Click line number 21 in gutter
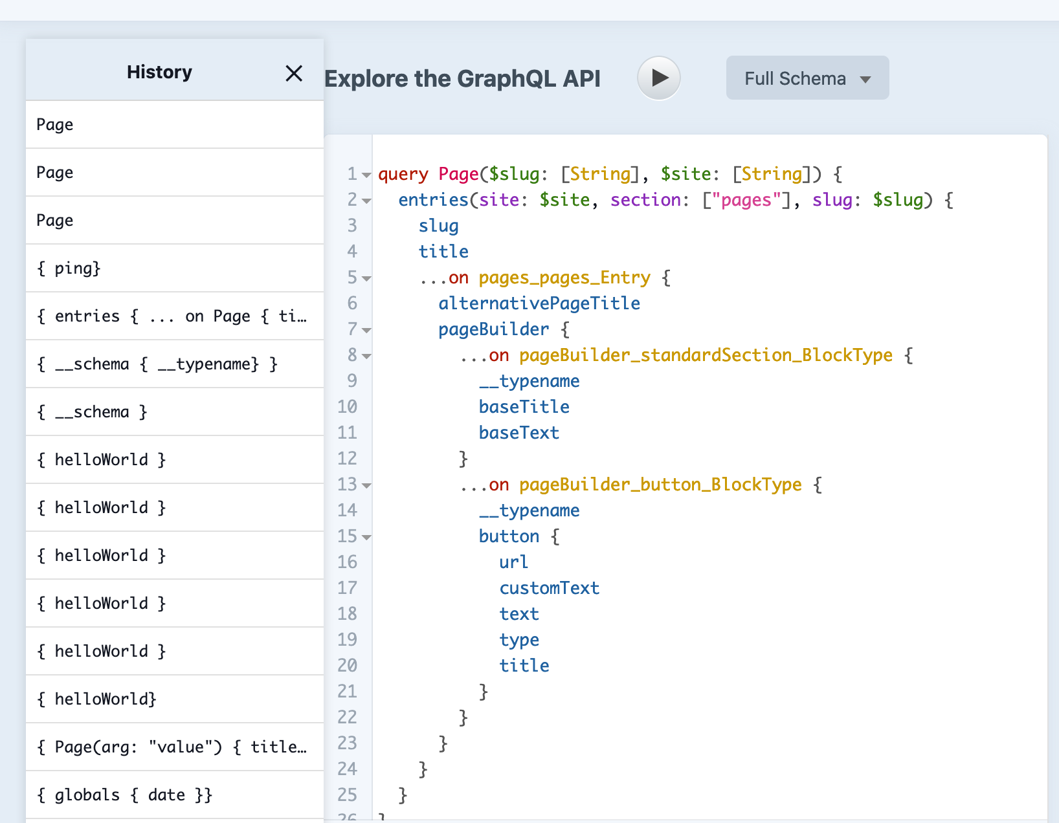Image resolution: width=1059 pixels, height=823 pixels. point(347,692)
